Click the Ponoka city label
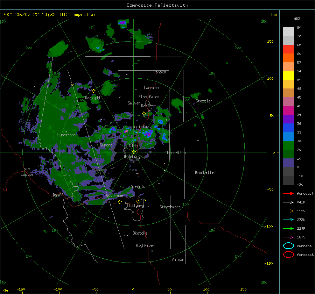The image size is (315, 294). tap(160, 72)
